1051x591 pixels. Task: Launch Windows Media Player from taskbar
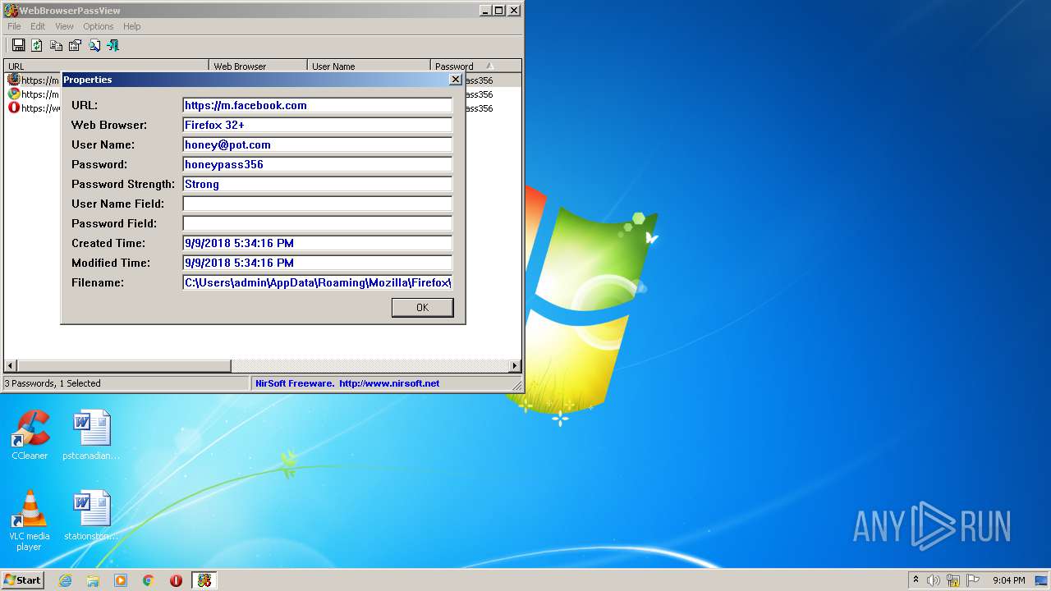[121, 580]
